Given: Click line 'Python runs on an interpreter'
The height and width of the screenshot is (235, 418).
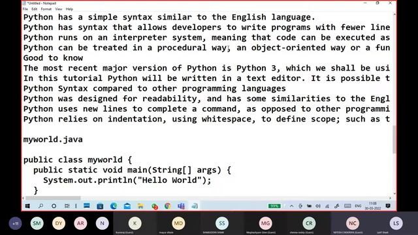Looking at the screenshot, I should click(x=206, y=38).
